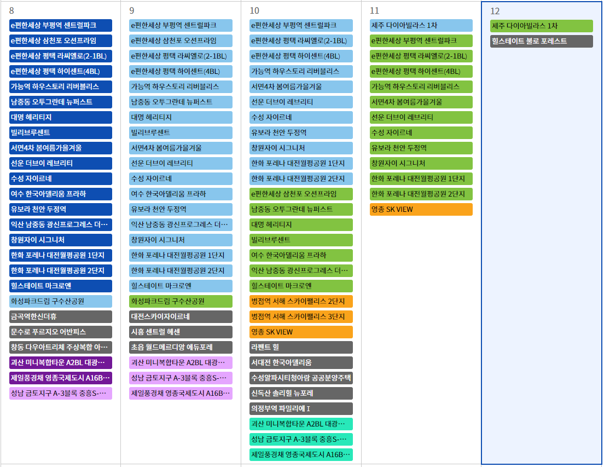
Task: Open purple 제일풍경채 영종국제도시 on day 8
Action: click(61, 378)
